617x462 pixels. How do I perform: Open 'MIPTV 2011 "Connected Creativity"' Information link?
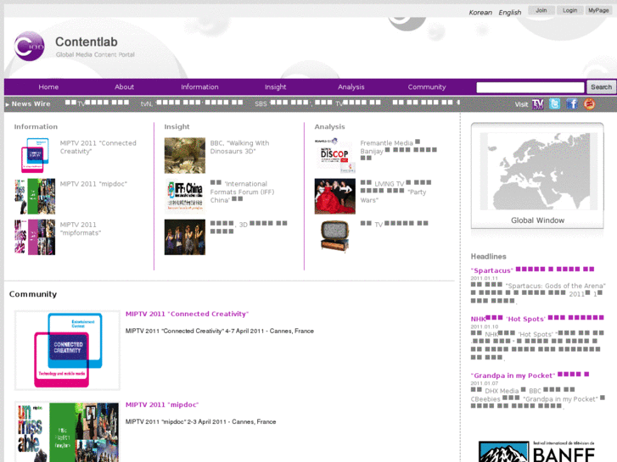pos(98,147)
